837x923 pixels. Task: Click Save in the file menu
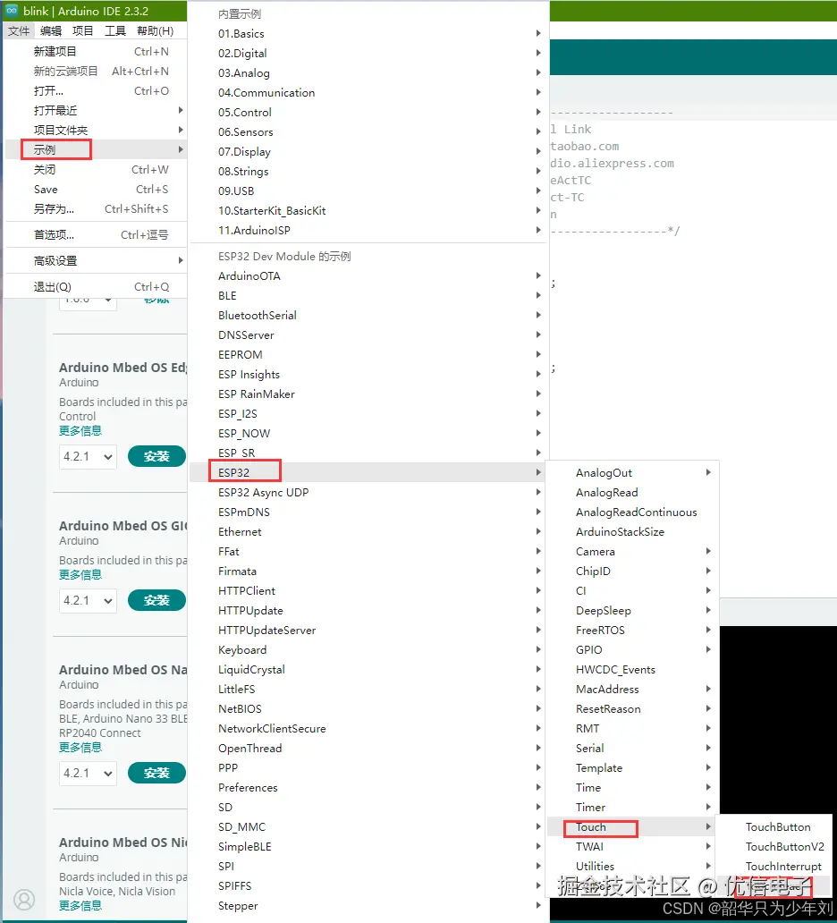[x=96, y=189]
